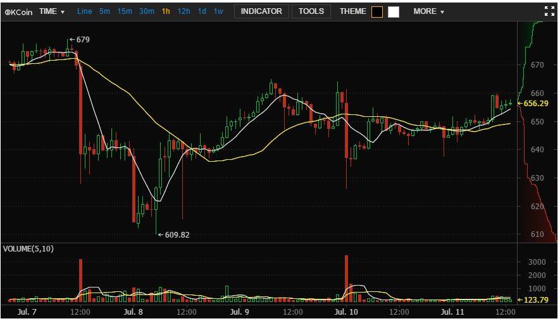Open the TIME dropdown menu

pyautogui.click(x=52, y=11)
